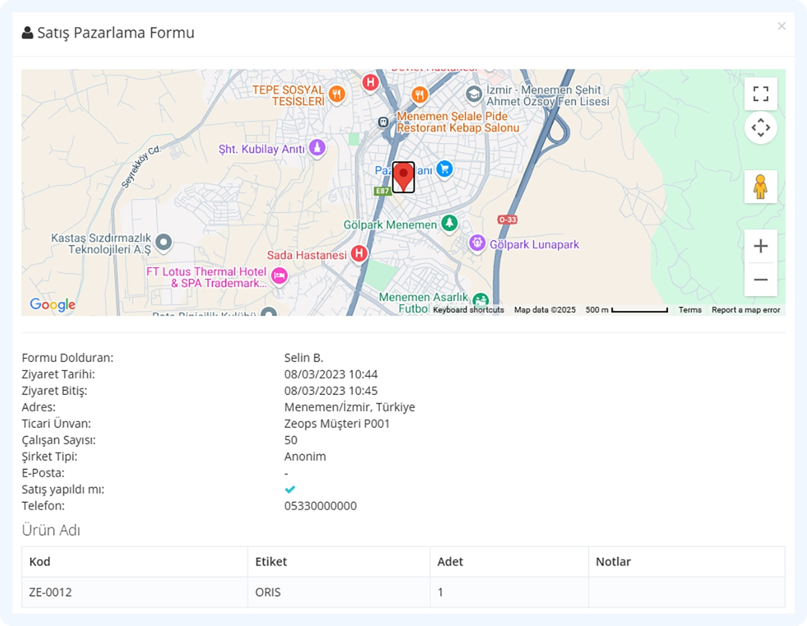The height and width of the screenshot is (626, 807).
Task: Open Keyboard shortcuts for map
Action: (x=469, y=310)
